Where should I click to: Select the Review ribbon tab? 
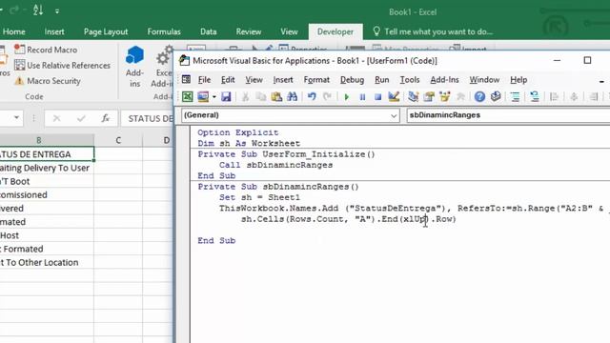[x=249, y=31]
